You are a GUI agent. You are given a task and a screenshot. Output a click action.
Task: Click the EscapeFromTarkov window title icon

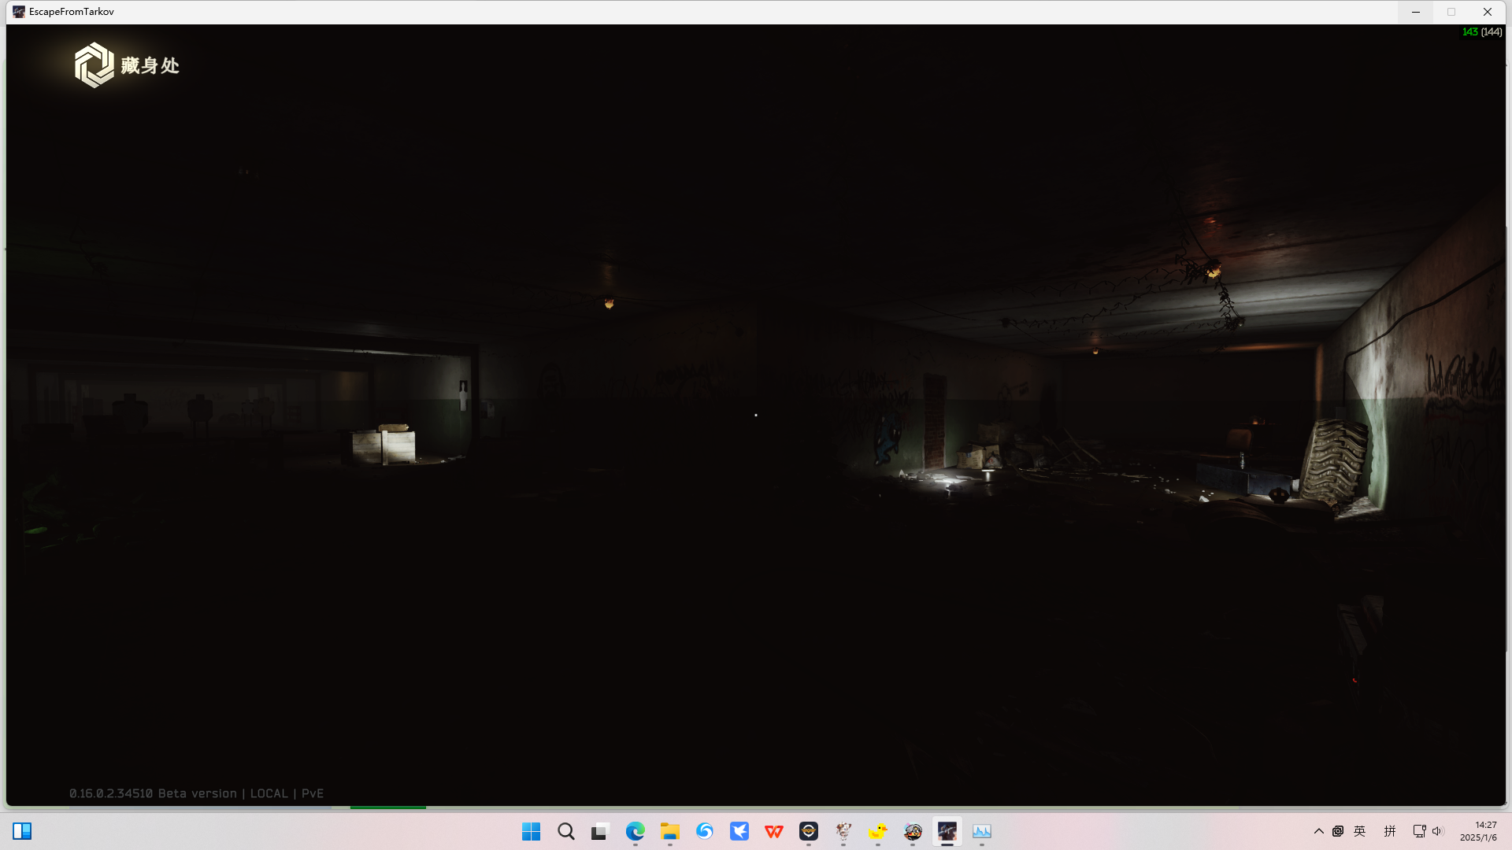[x=19, y=12]
